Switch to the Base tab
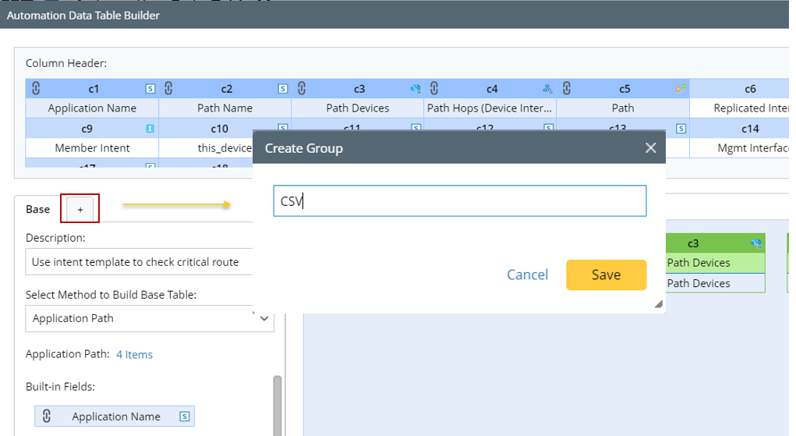 (37, 209)
